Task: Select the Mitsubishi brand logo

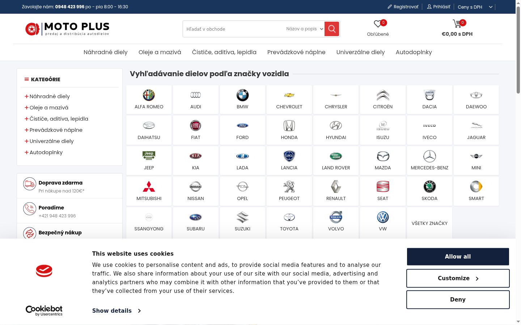Action: coord(149,187)
